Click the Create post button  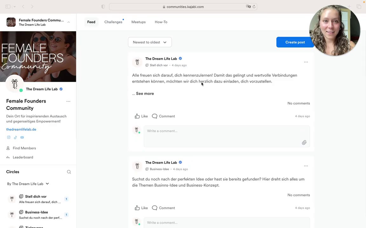[x=295, y=42]
